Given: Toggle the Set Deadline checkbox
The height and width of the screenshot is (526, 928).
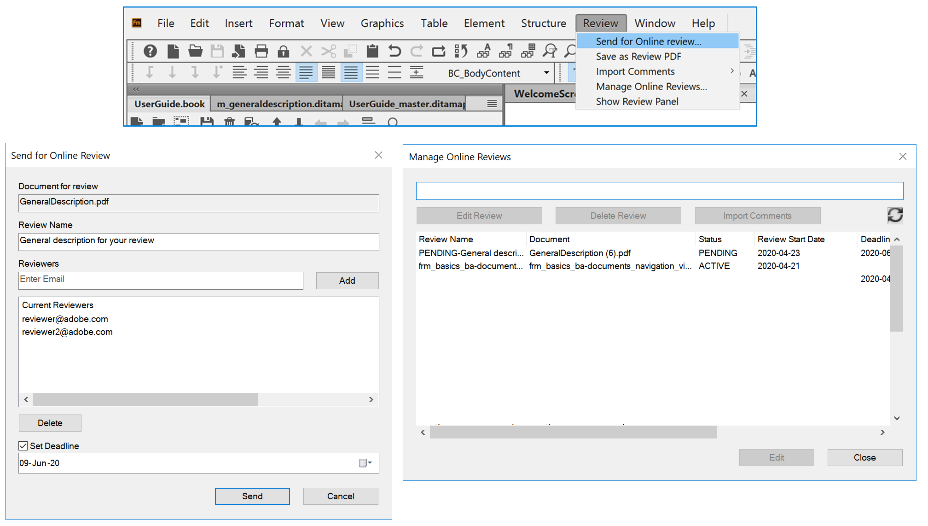Looking at the screenshot, I should coord(23,446).
